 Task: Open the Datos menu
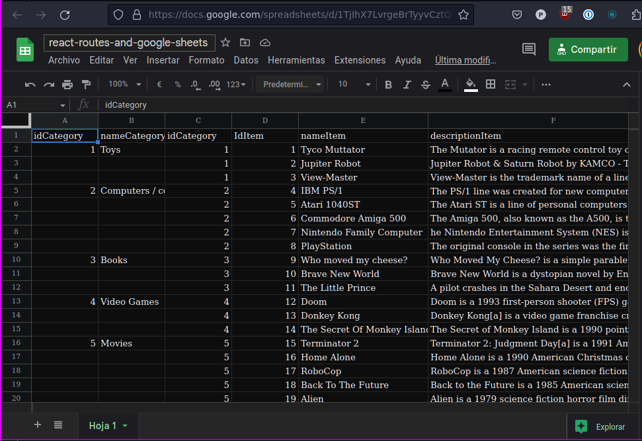pos(246,60)
